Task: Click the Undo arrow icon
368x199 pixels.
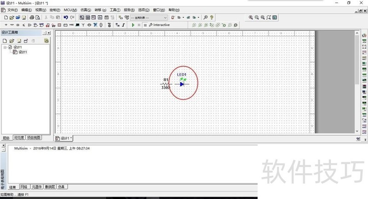Action: [66, 17]
